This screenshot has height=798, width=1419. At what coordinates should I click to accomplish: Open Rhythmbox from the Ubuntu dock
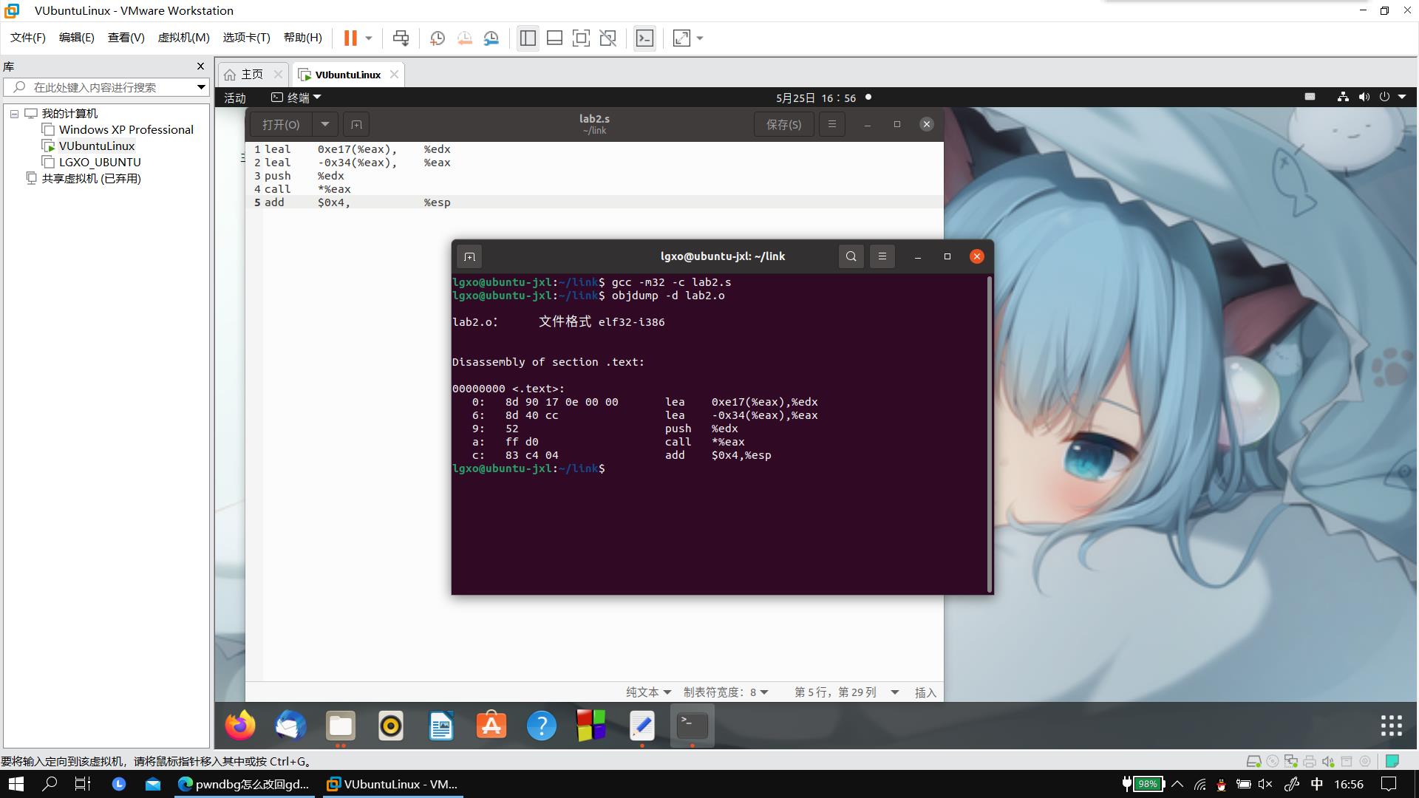tap(391, 726)
